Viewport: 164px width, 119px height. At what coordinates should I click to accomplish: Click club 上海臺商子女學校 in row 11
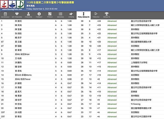[x=139, y=63]
